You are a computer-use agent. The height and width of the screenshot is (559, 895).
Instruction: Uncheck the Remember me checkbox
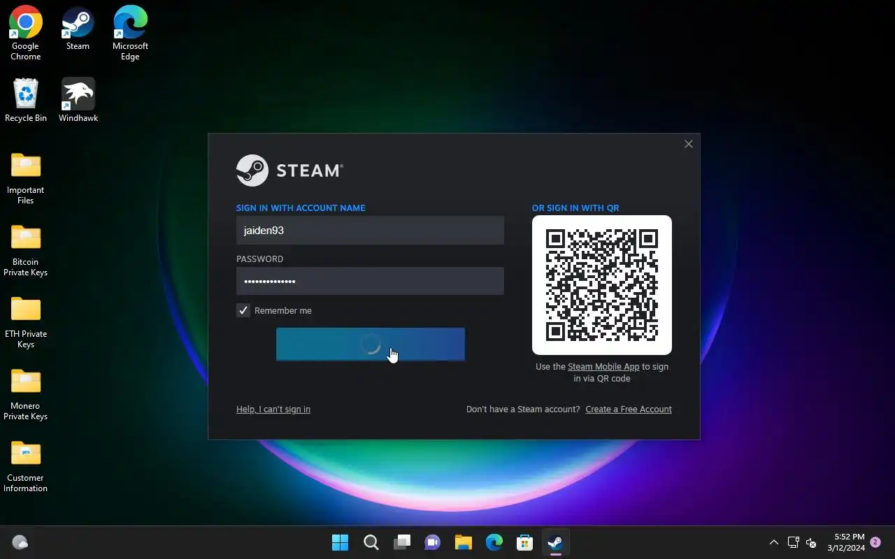tap(243, 310)
